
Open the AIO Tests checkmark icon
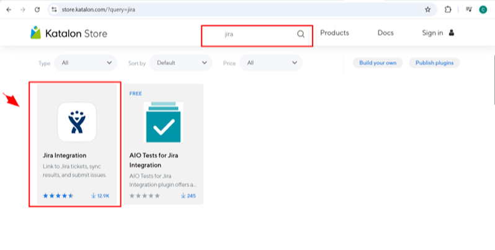[163, 122]
